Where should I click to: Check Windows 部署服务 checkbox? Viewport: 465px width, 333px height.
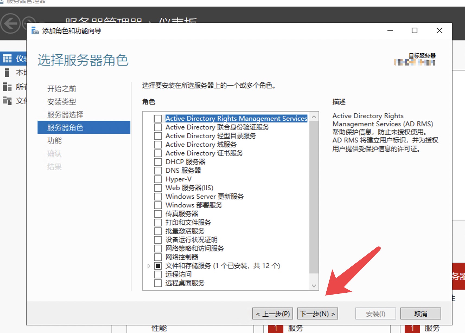click(158, 205)
